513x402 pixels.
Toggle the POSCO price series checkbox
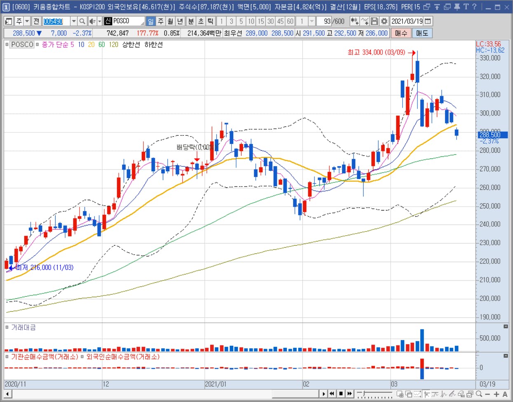(x=7, y=45)
